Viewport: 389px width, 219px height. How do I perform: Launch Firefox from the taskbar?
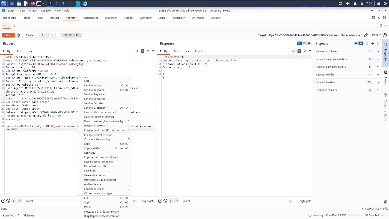(x=33, y=3)
